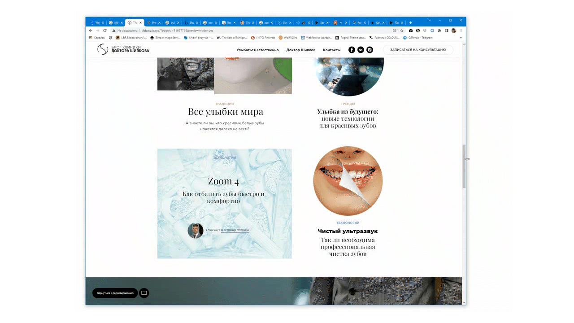Close the active Tilda tab
This screenshot has width=574, height=323.
(x=140, y=22)
